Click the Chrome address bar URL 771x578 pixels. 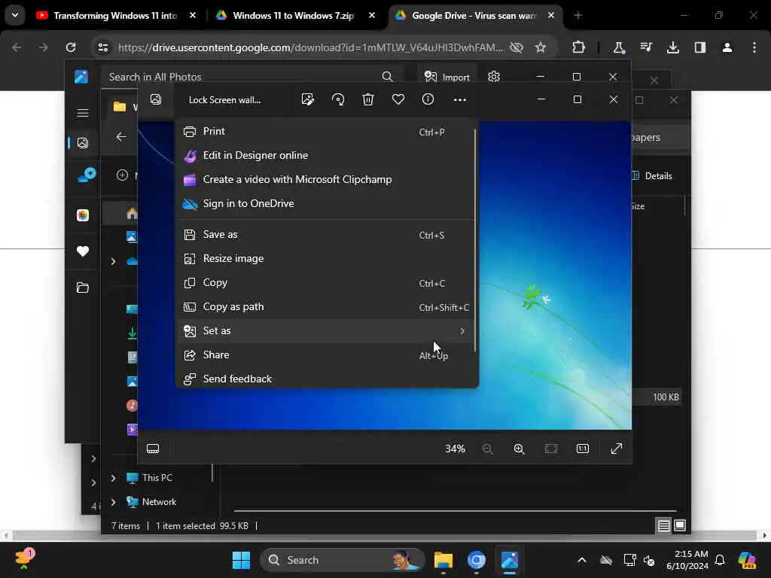coord(310,47)
